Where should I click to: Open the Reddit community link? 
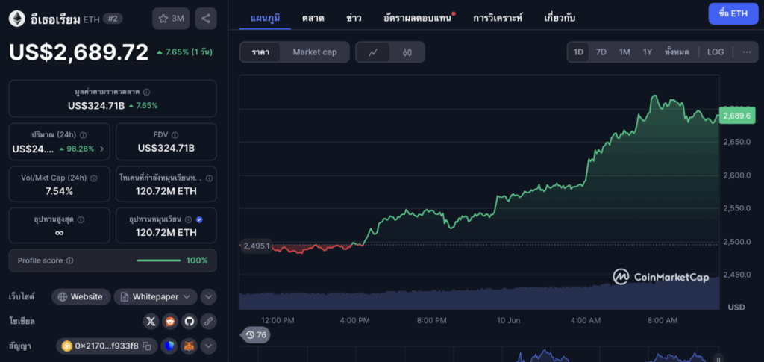(x=170, y=322)
